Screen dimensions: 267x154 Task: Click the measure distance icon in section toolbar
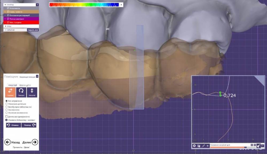click(x=203, y=146)
